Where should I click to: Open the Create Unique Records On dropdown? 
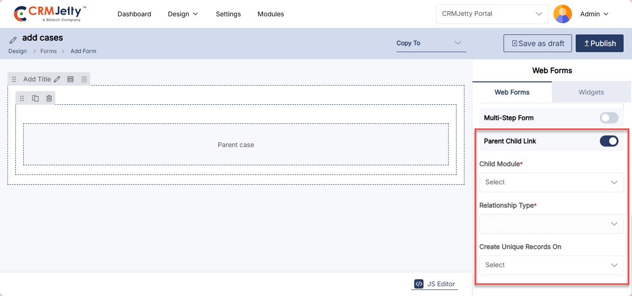point(551,265)
